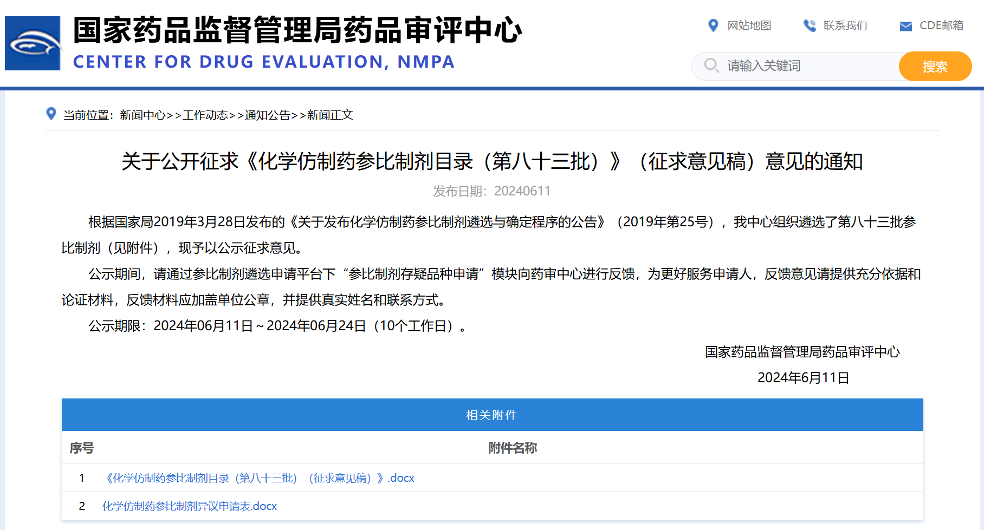
Task: Click the Chinese site title 国家药品监督管理局药品审评中心
Action: (x=297, y=30)
